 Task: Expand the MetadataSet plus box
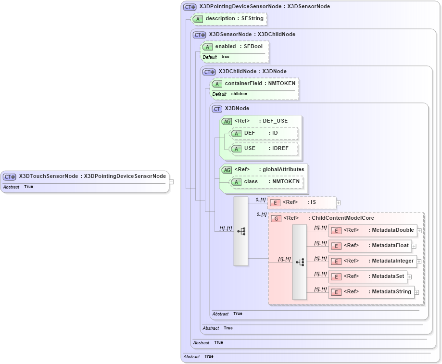[x=410, y=277]
